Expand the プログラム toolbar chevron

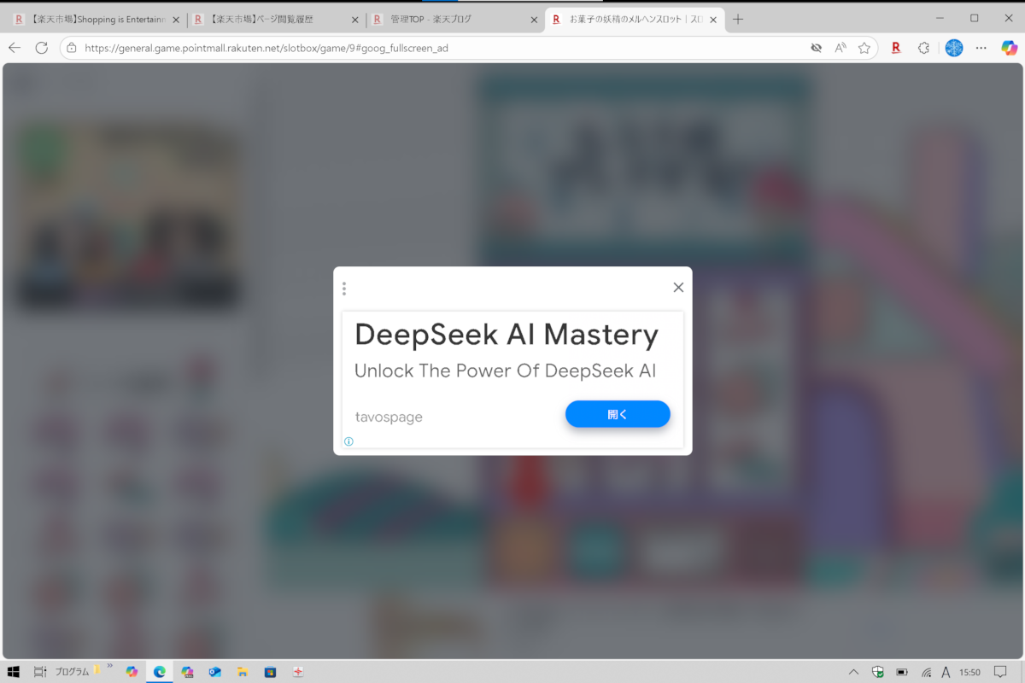pos(110,666)
